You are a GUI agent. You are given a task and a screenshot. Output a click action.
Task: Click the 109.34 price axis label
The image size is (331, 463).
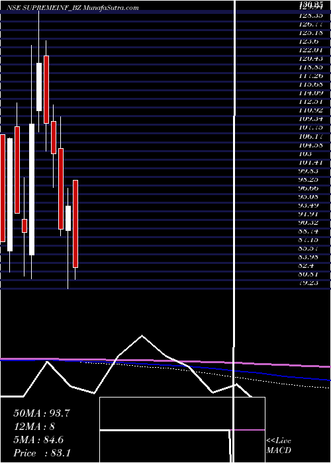[x=312, y=119]
